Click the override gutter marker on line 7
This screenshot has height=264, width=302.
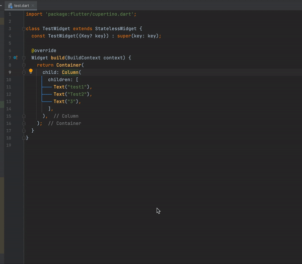(x=16, y=58)
